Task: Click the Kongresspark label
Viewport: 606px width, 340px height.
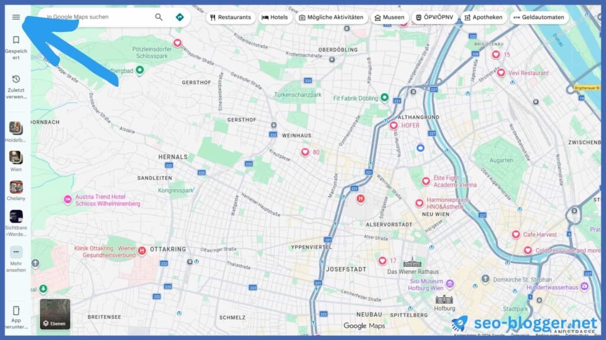Action: [x=175, y=191]
